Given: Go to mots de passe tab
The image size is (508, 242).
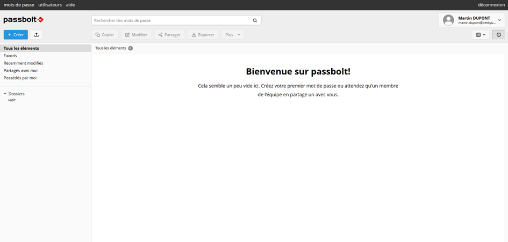Looking at the screenshot, I should click(x=19, y=5).
